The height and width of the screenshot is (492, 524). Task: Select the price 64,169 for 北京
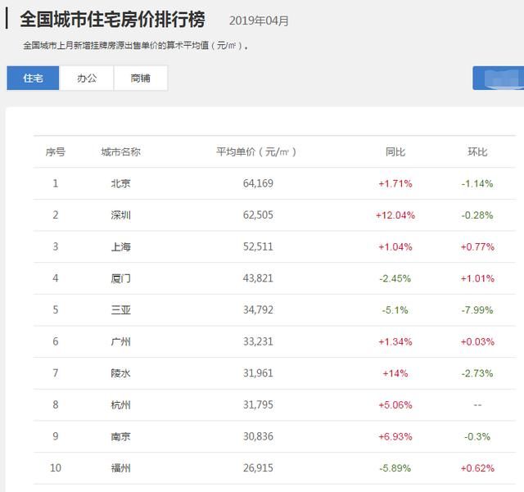[258, 183]
